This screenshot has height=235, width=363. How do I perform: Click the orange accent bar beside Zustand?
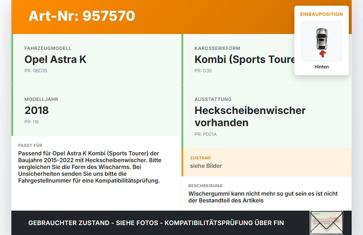click(x=183, y=162)
